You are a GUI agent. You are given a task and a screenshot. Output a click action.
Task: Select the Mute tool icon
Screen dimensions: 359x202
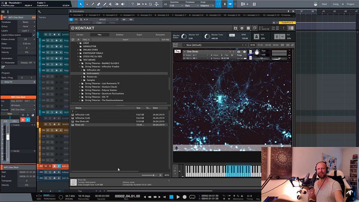pos(111,4)
